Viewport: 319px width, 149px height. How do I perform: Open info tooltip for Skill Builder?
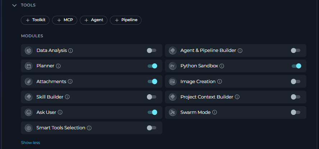(67, 97)
